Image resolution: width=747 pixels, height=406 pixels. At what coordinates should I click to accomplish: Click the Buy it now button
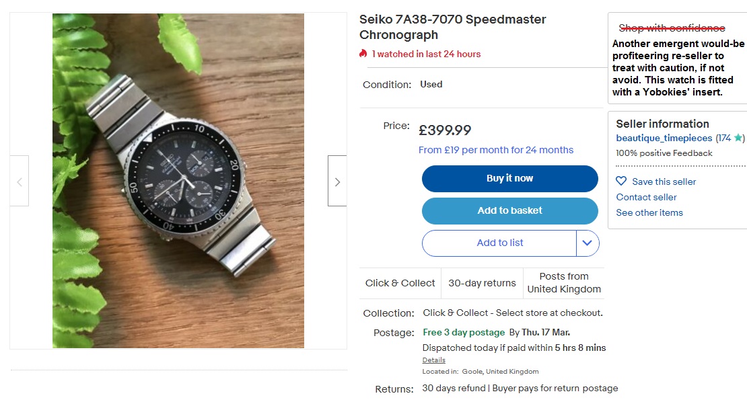(x=509, y=179)
